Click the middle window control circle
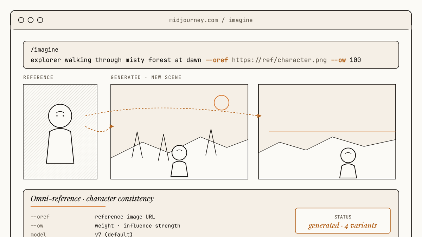 [31, 20]
